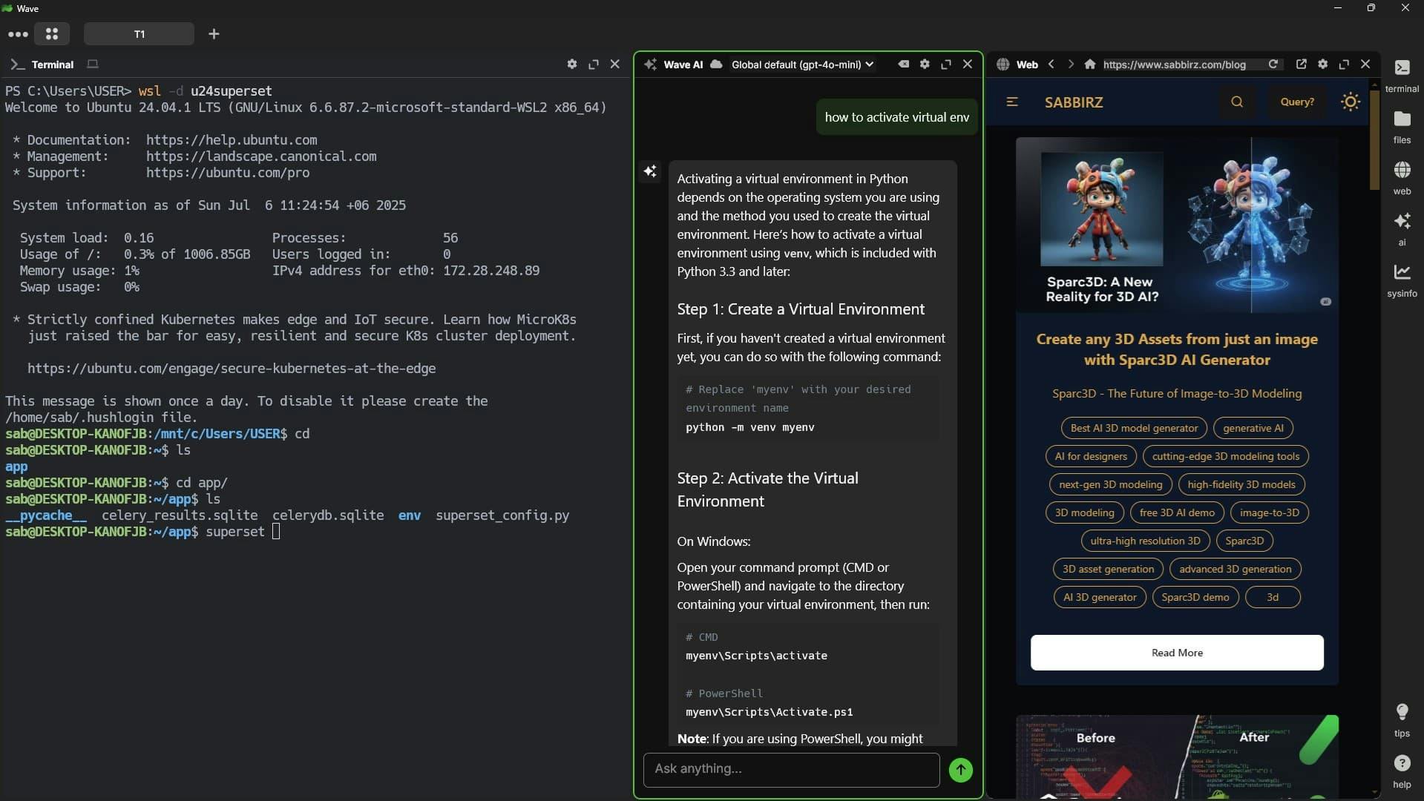Click the SABBIRZ site logo
The width and height of the screenshot is (1424, 801).
[1074, 102]
